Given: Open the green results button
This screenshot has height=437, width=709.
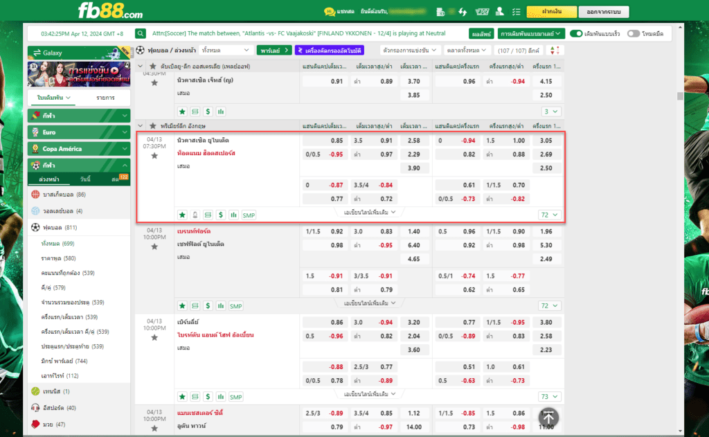Looking at the screenshot, I should (x=481, y=33).
